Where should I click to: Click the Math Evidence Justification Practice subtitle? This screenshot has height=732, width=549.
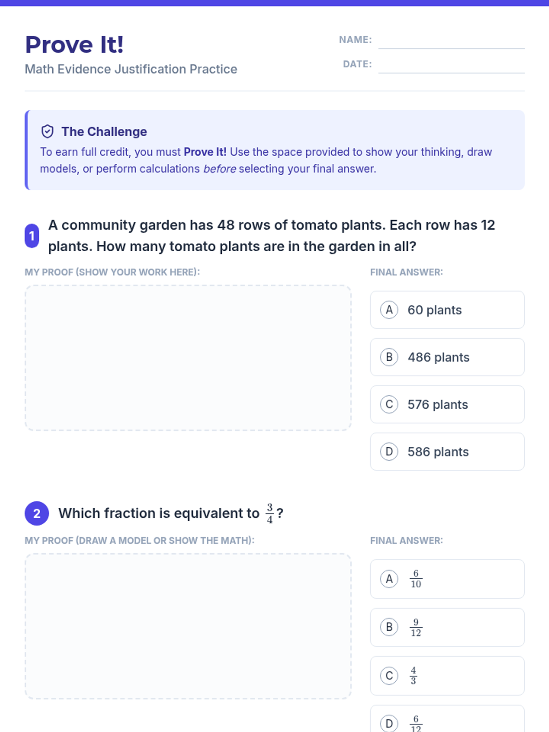coord(131,69)
